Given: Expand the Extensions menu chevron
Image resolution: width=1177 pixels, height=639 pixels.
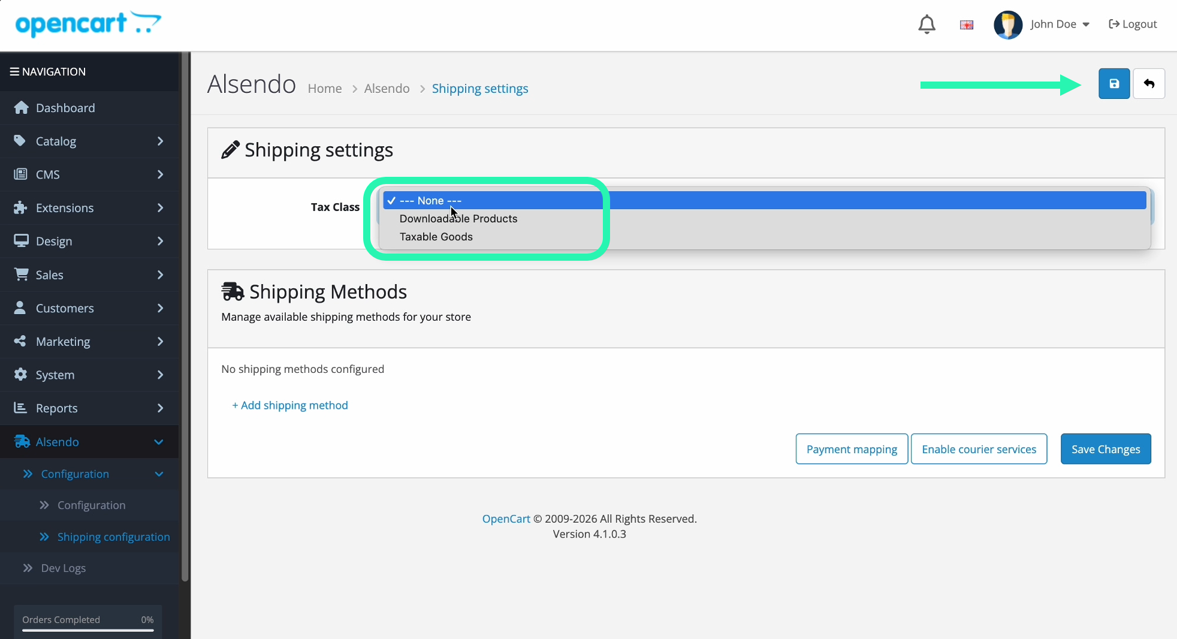Looking at the screenshot, I should 160,208.
